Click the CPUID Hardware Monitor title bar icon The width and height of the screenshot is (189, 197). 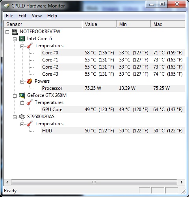pos(6,6)
